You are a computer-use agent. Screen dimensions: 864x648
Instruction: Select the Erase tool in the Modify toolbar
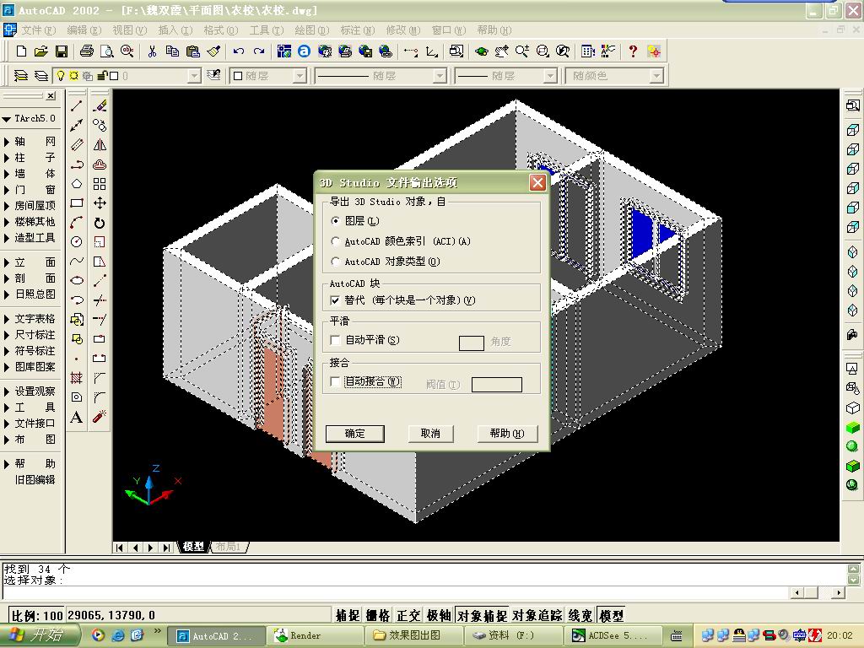click(x=100, y=105)
